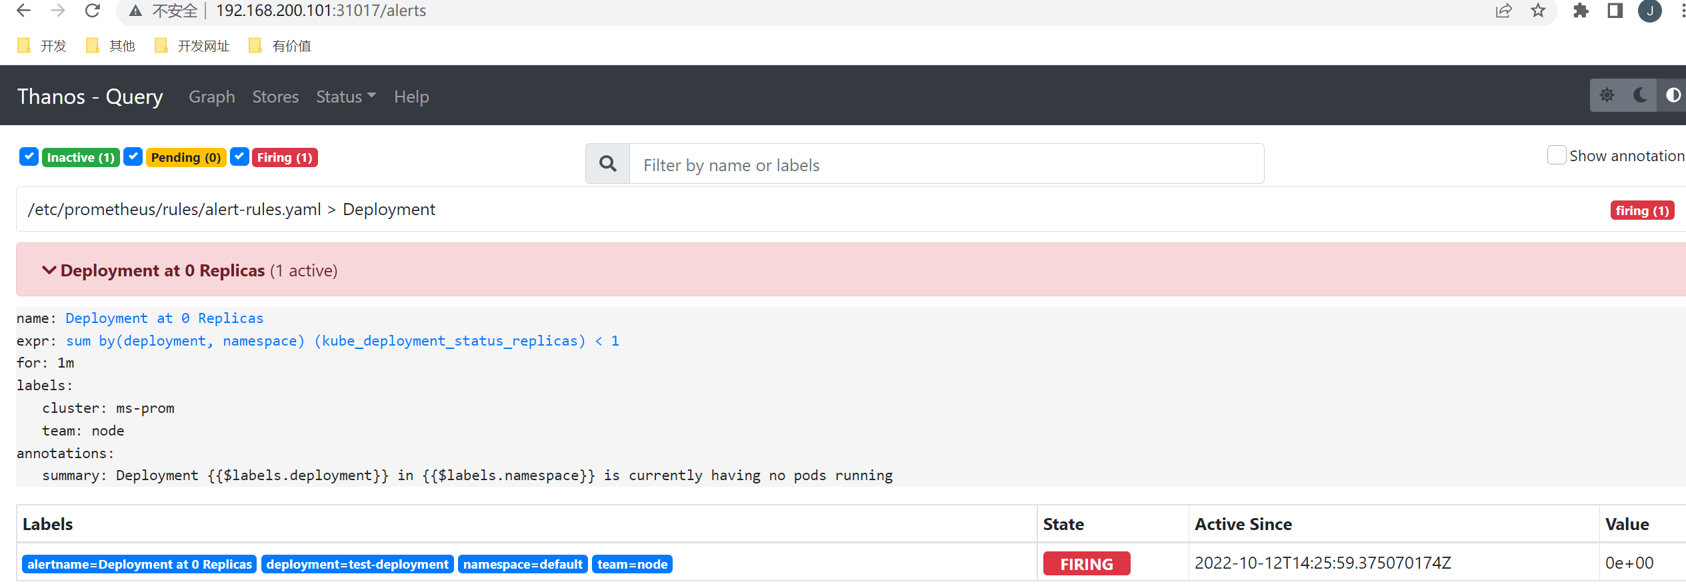Open the Stores page

(275, 97)
